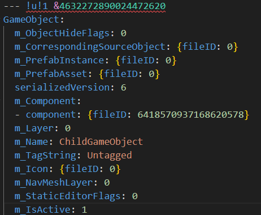261x215 pixels.
Task: Click the Untagged tag value
Action: pyautogui.click(x=110, y=156)
